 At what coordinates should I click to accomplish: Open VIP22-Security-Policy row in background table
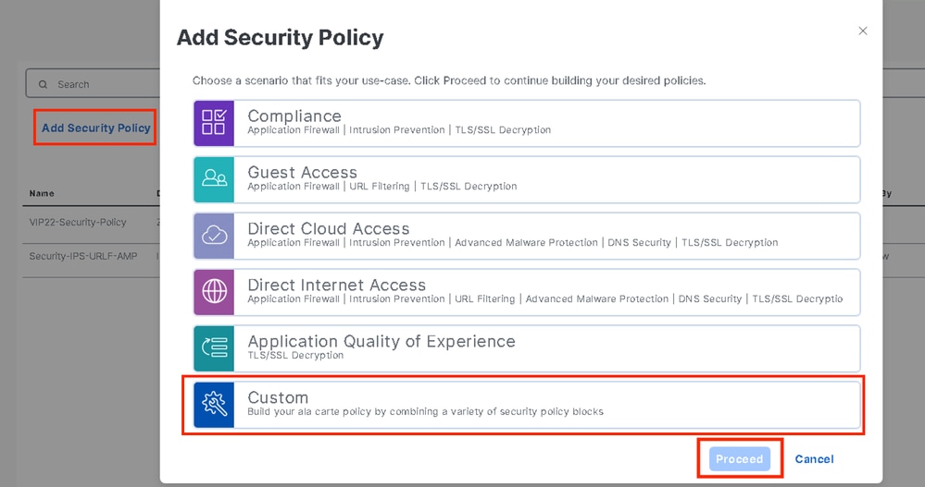click(x=78, y=222)
